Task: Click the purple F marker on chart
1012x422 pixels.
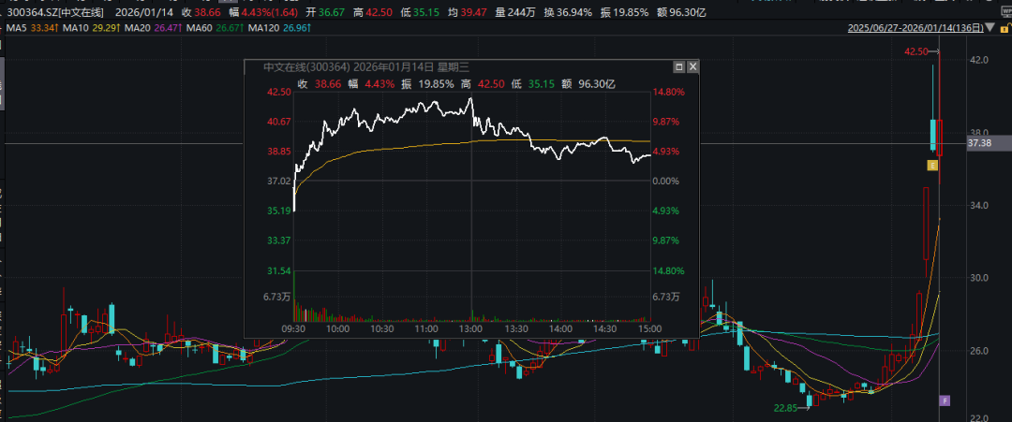Action: pyautogui.click(x=945, y=400)
